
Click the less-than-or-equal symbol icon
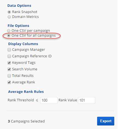tap(37, 100)
